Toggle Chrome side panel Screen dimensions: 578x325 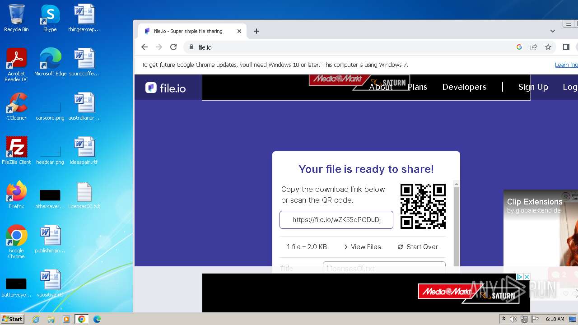pos(566,47)
